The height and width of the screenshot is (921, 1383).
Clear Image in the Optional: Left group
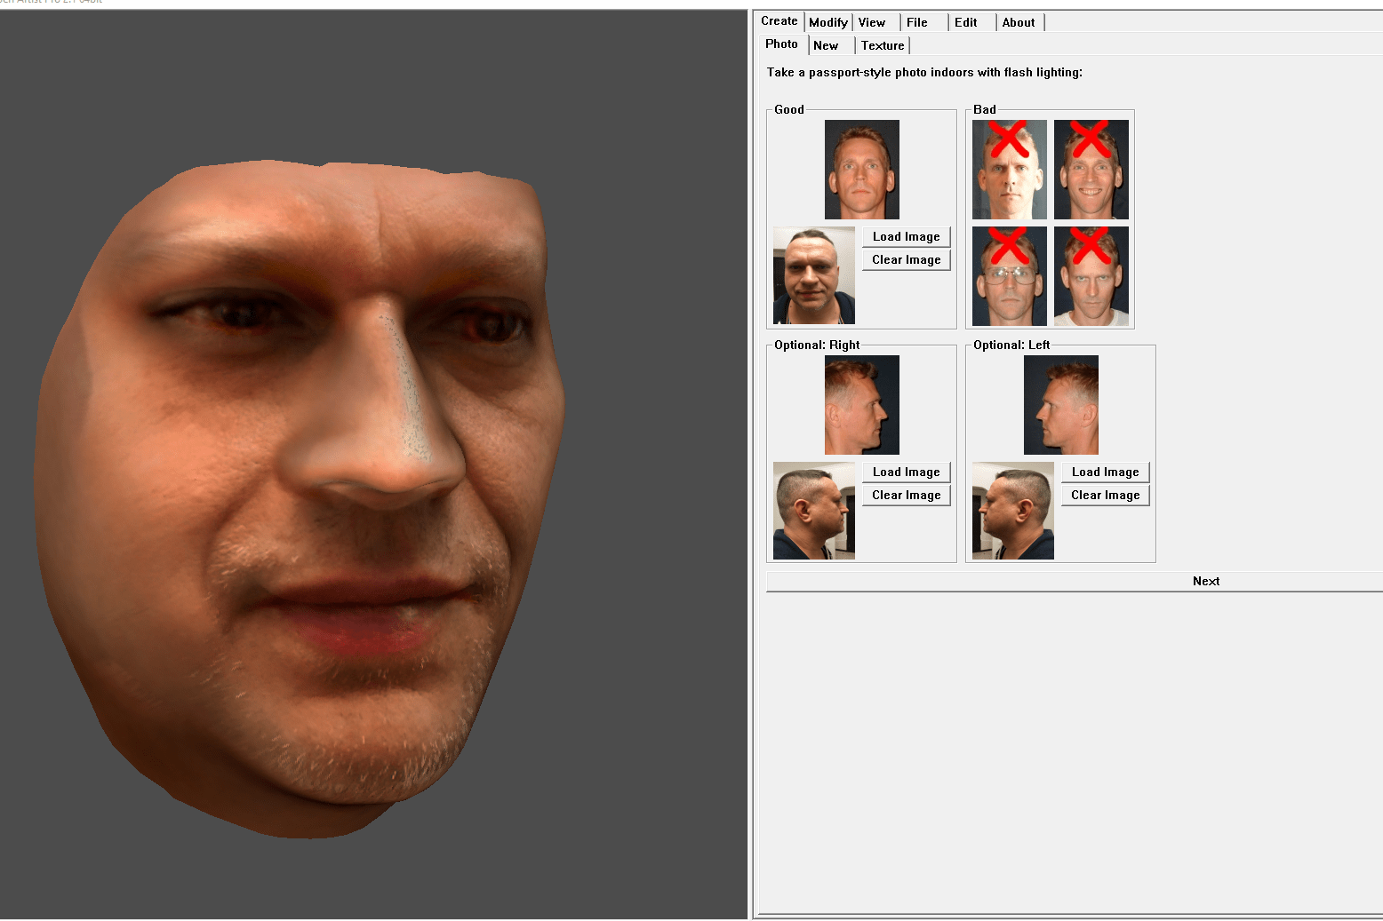tap(1106, 495)
